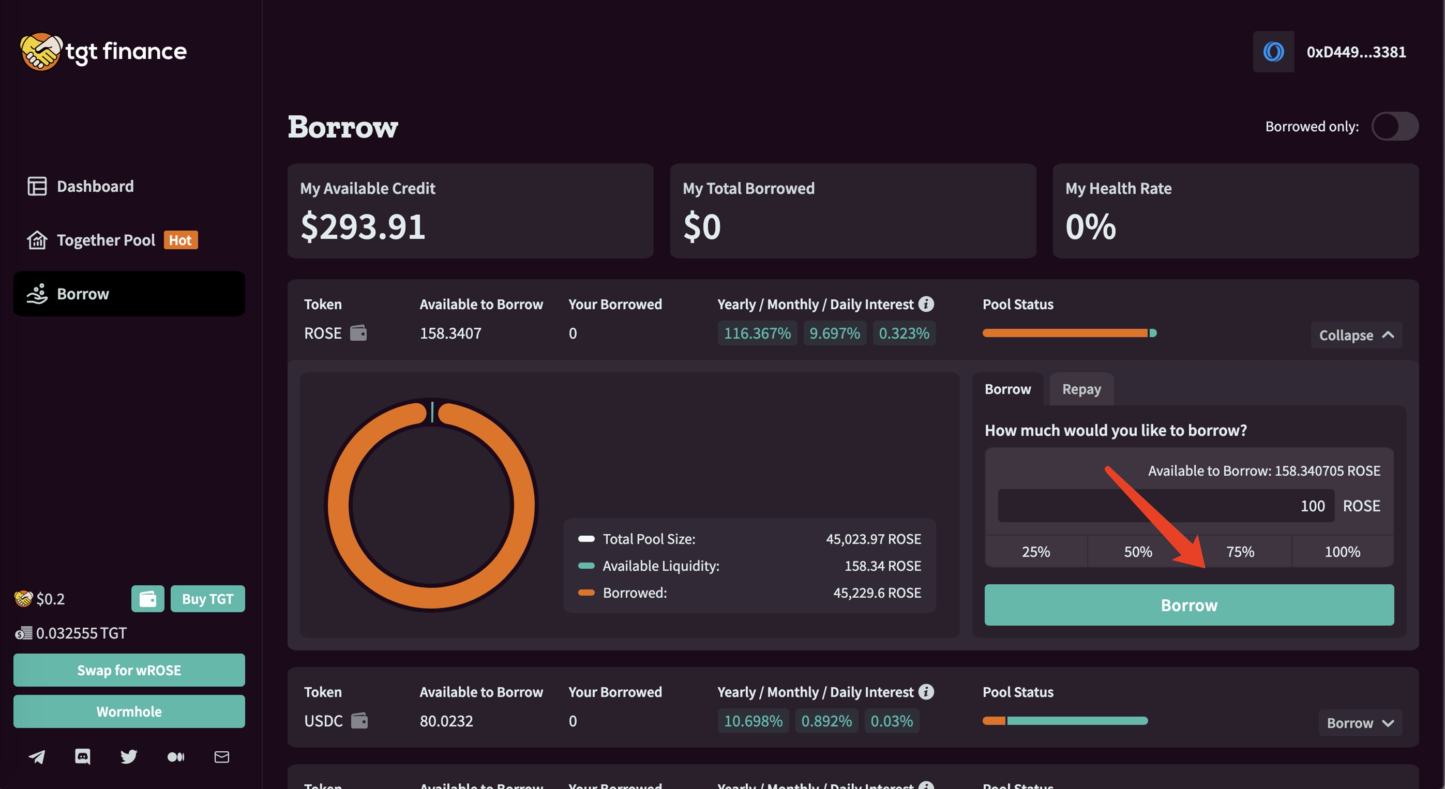This screenshot has width=1445, height=789.
Task: Open the Discord social icon
Action: (82, 756)
